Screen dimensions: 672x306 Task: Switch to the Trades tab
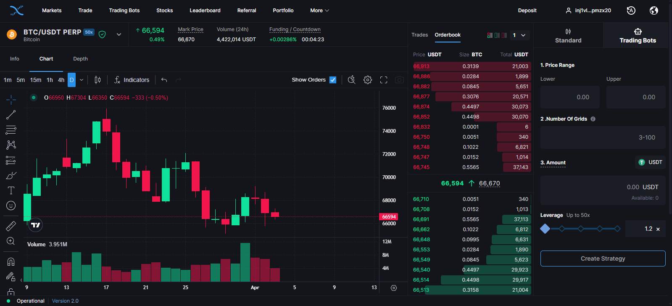[419, 35]
